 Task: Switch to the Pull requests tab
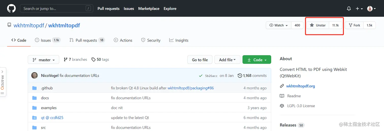pyautogui.click(x=87, y=40)
